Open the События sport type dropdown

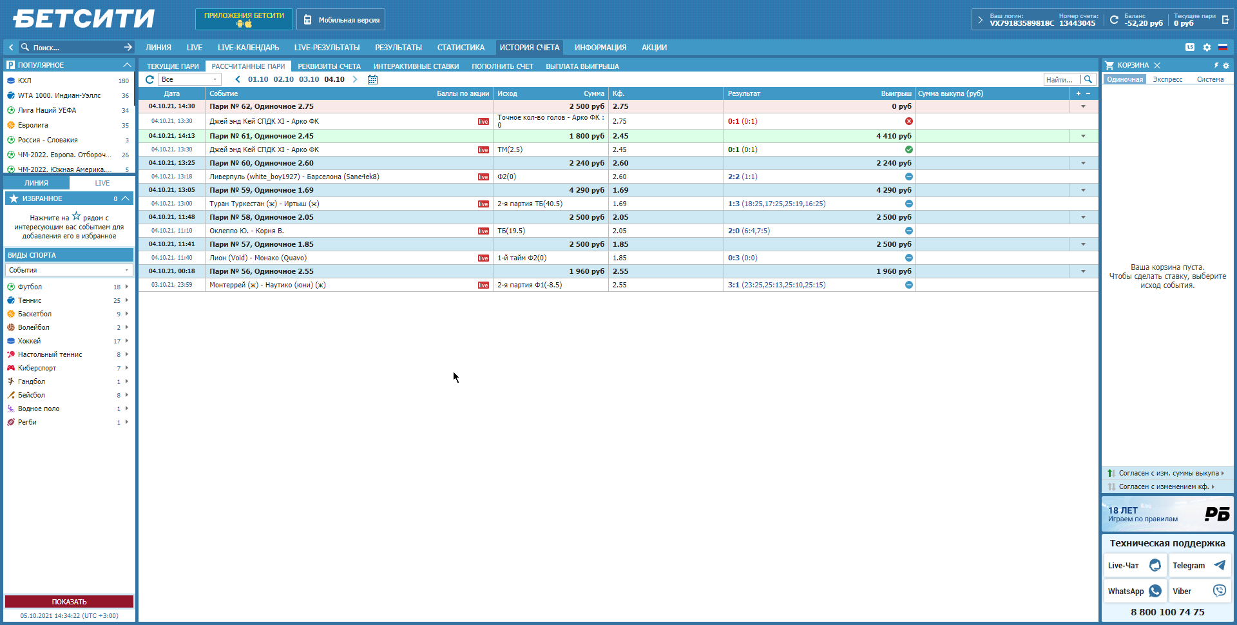click(x=68, y=271)
